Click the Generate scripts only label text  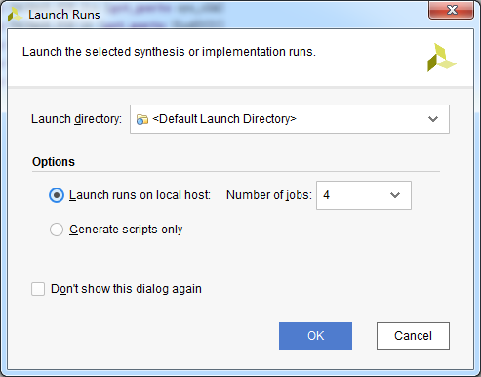click(126, 230)
